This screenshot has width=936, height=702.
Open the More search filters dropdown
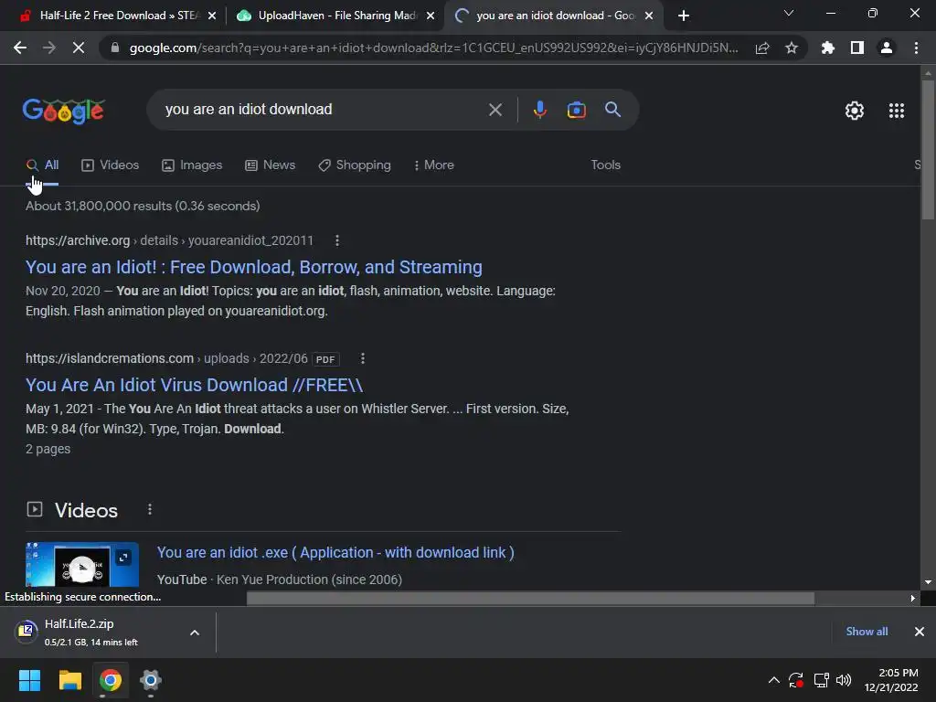click(x=434, y=165)
